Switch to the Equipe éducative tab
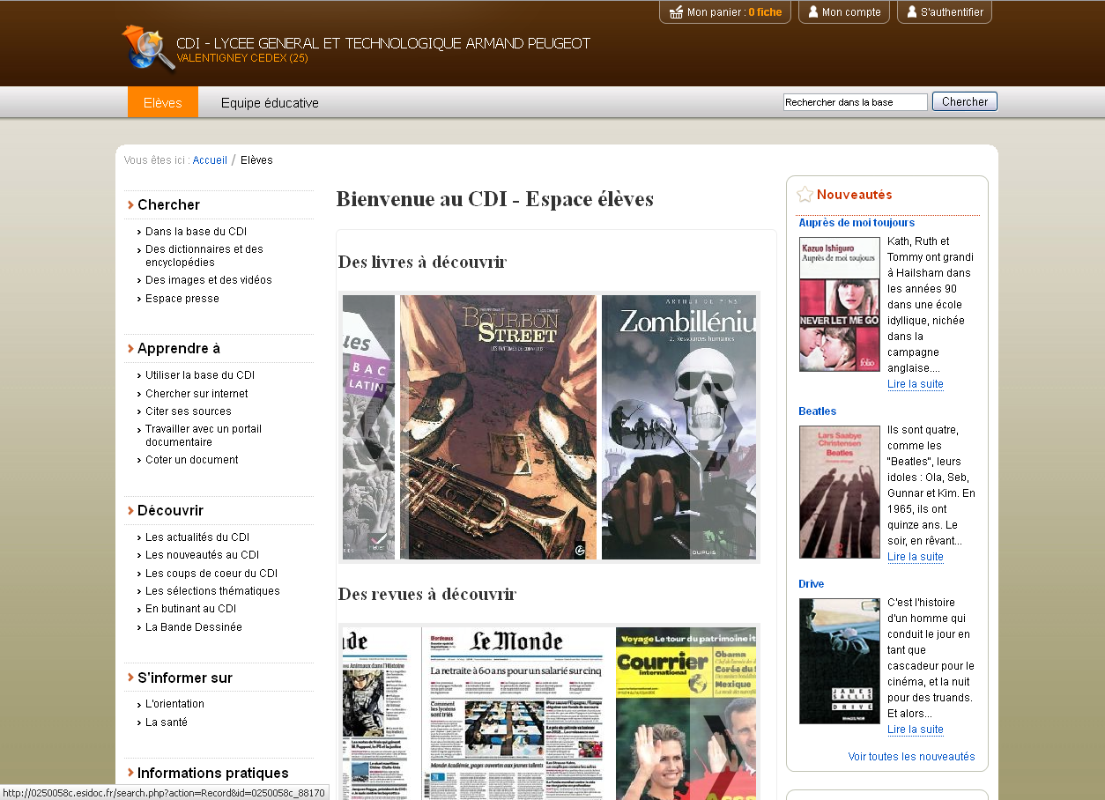This screenshot has width=1105, height=800. click(x=270, y=103)
